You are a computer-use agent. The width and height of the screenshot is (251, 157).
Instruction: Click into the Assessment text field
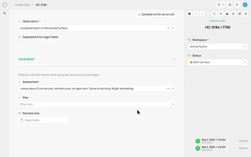[97, 88]
